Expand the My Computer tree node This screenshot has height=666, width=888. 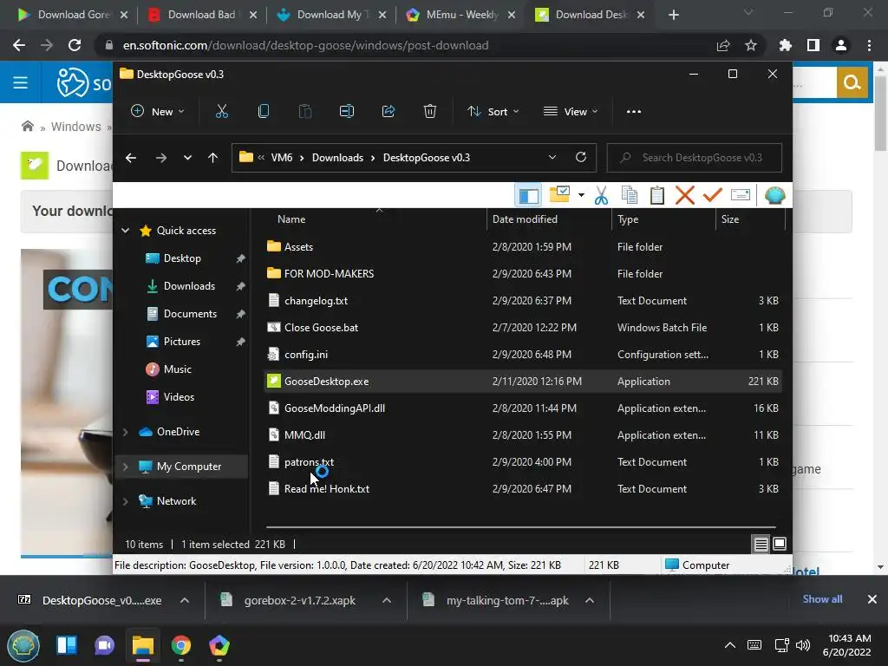click(126, 466)
